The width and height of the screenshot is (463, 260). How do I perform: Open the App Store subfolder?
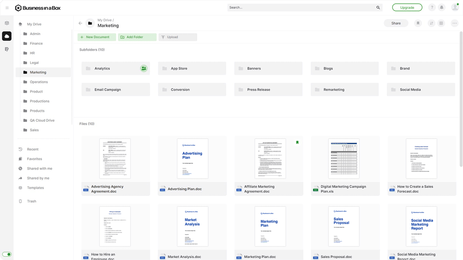click(x=192, y=68)
